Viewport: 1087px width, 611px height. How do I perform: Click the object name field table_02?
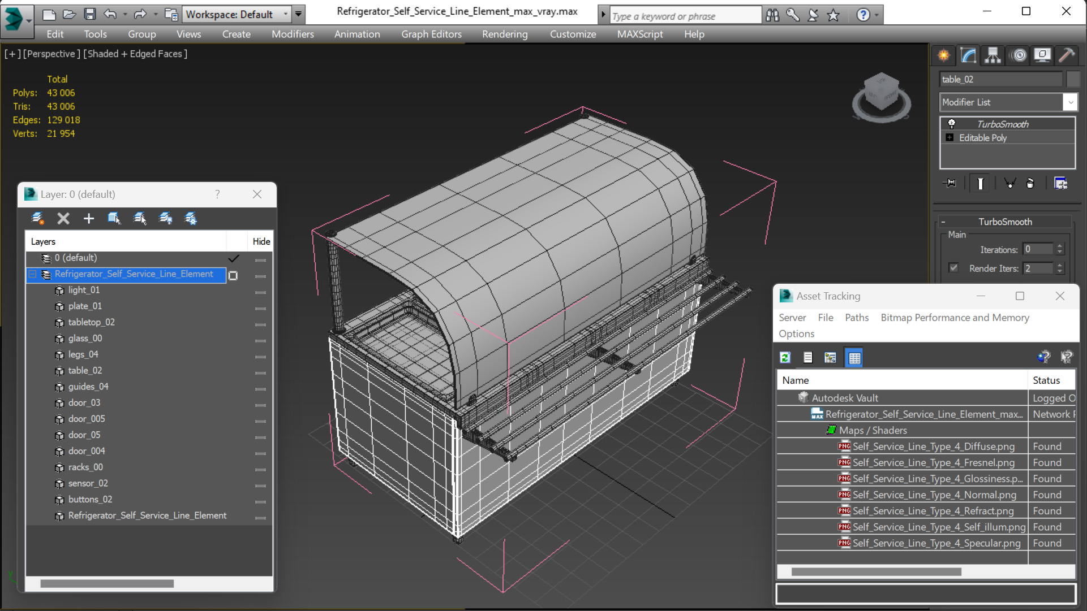click(x=1001, y=79)
